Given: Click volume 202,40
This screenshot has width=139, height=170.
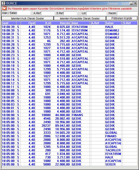Looking at the screenshot, I should (x=65, y=41).
